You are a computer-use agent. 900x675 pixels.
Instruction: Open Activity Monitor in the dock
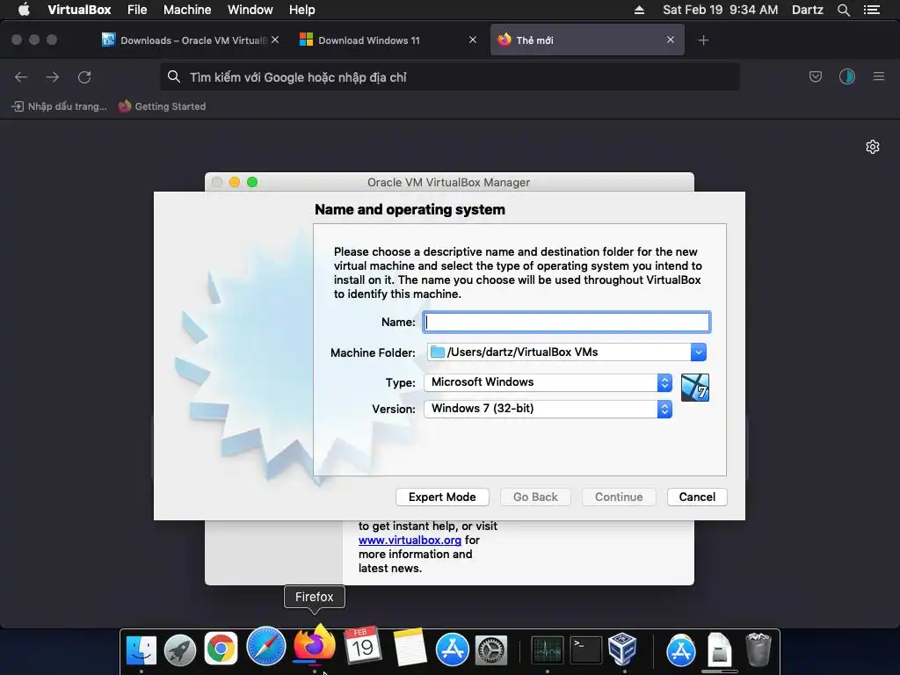pyautogui.click(x=547, y=651)
